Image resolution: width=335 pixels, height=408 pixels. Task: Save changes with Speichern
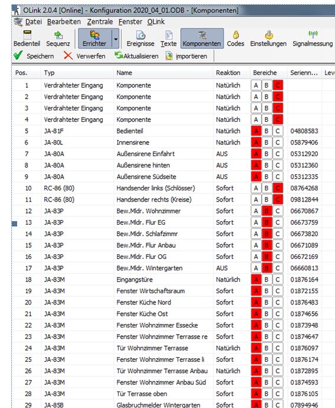tap(34, 56)
